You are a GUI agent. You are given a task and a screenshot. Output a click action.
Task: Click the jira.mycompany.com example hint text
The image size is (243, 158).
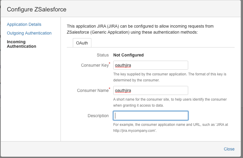click(170, 128)
